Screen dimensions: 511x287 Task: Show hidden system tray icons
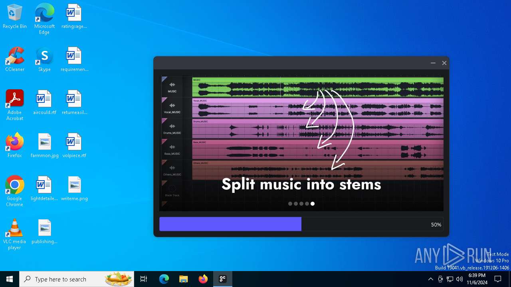(430, 279)
